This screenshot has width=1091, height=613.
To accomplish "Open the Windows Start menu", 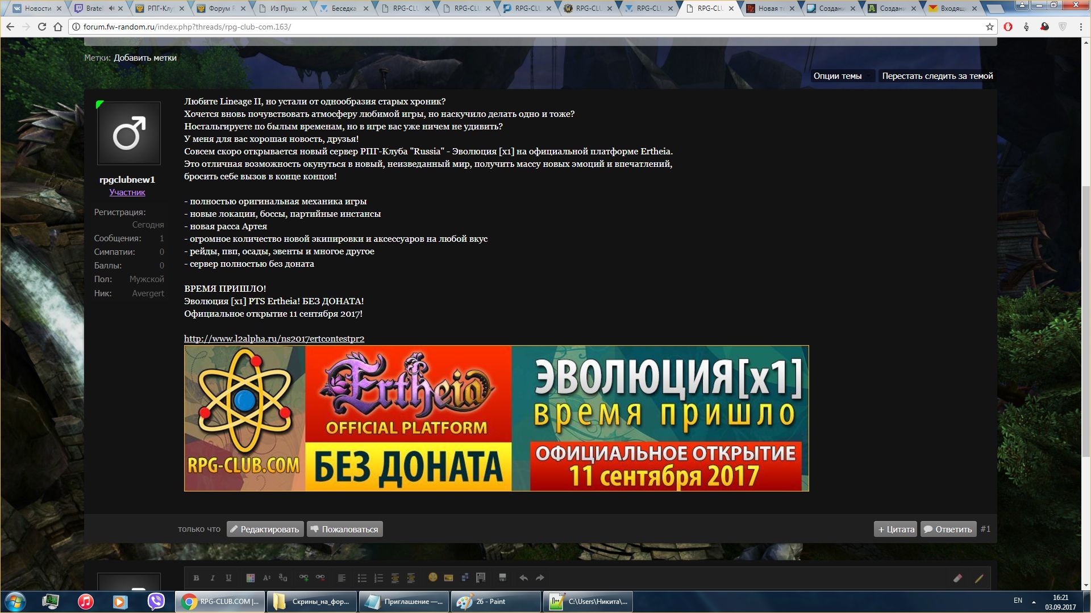I will (x=15, y=602).
